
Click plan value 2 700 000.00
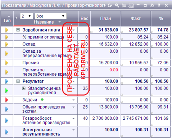pos(105,118)
